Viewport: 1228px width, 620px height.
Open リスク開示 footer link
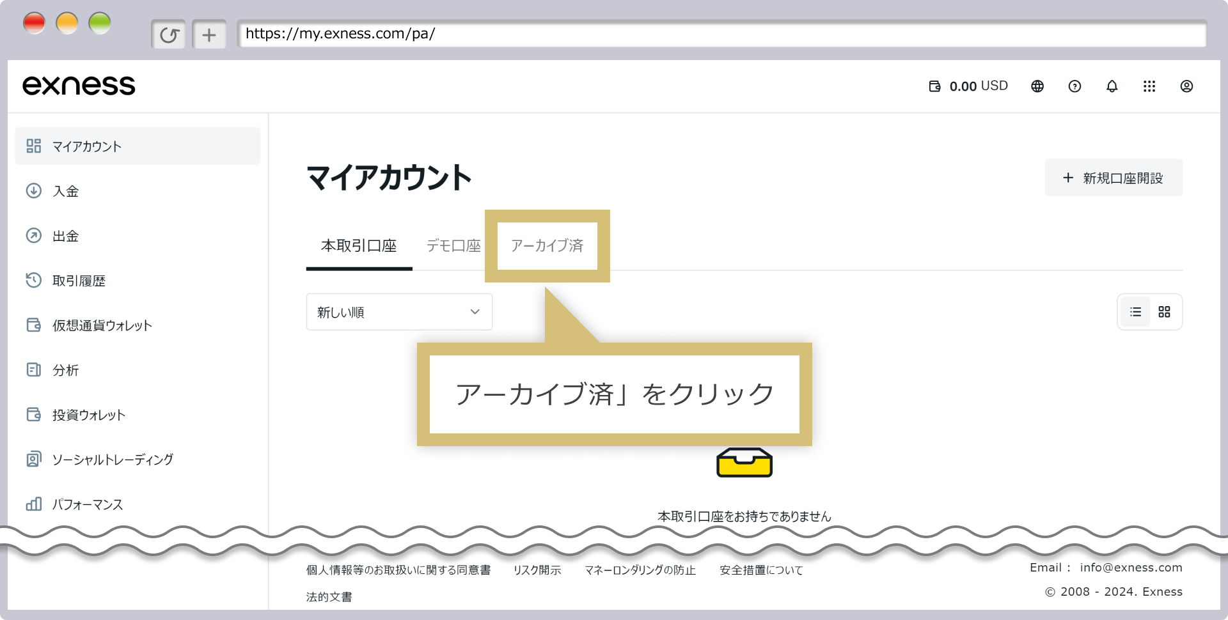537,570
